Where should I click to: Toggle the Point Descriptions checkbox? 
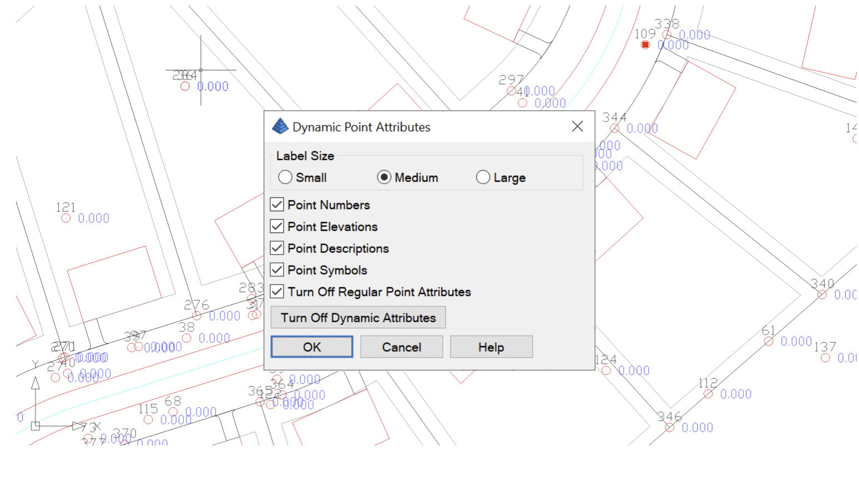coord(277,247)
